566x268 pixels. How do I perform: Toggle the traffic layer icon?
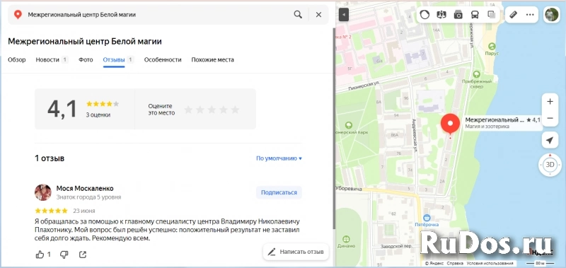[x=425, y=14]
